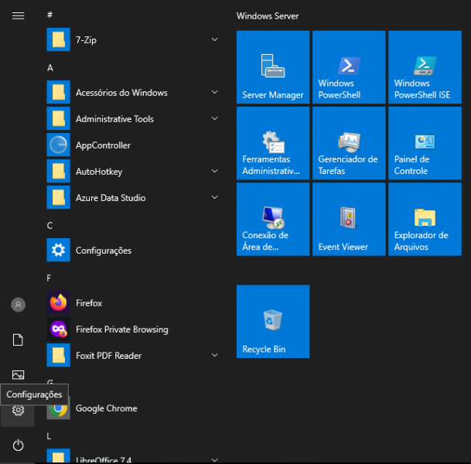Image resolution: width=471 pixels, height=464 pixels.
Task: Click the Acessórios do Windows folder icon
Action: tap(58, 92)
